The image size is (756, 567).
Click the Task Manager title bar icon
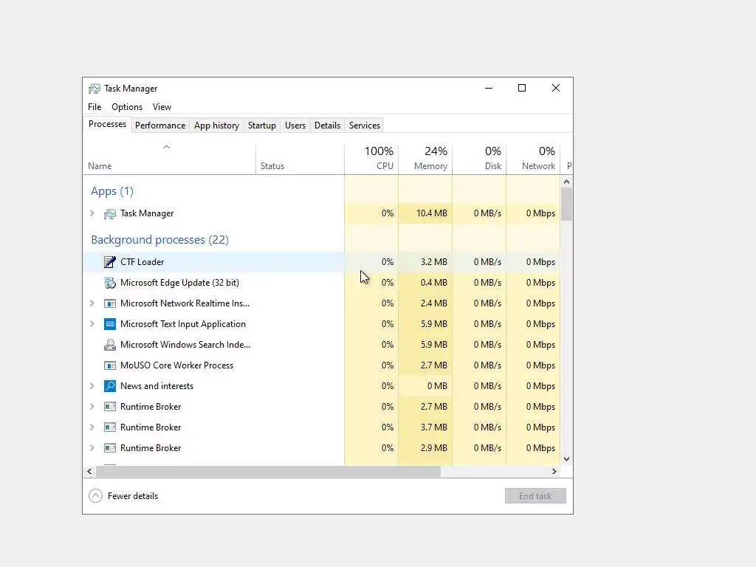[94, 89]
